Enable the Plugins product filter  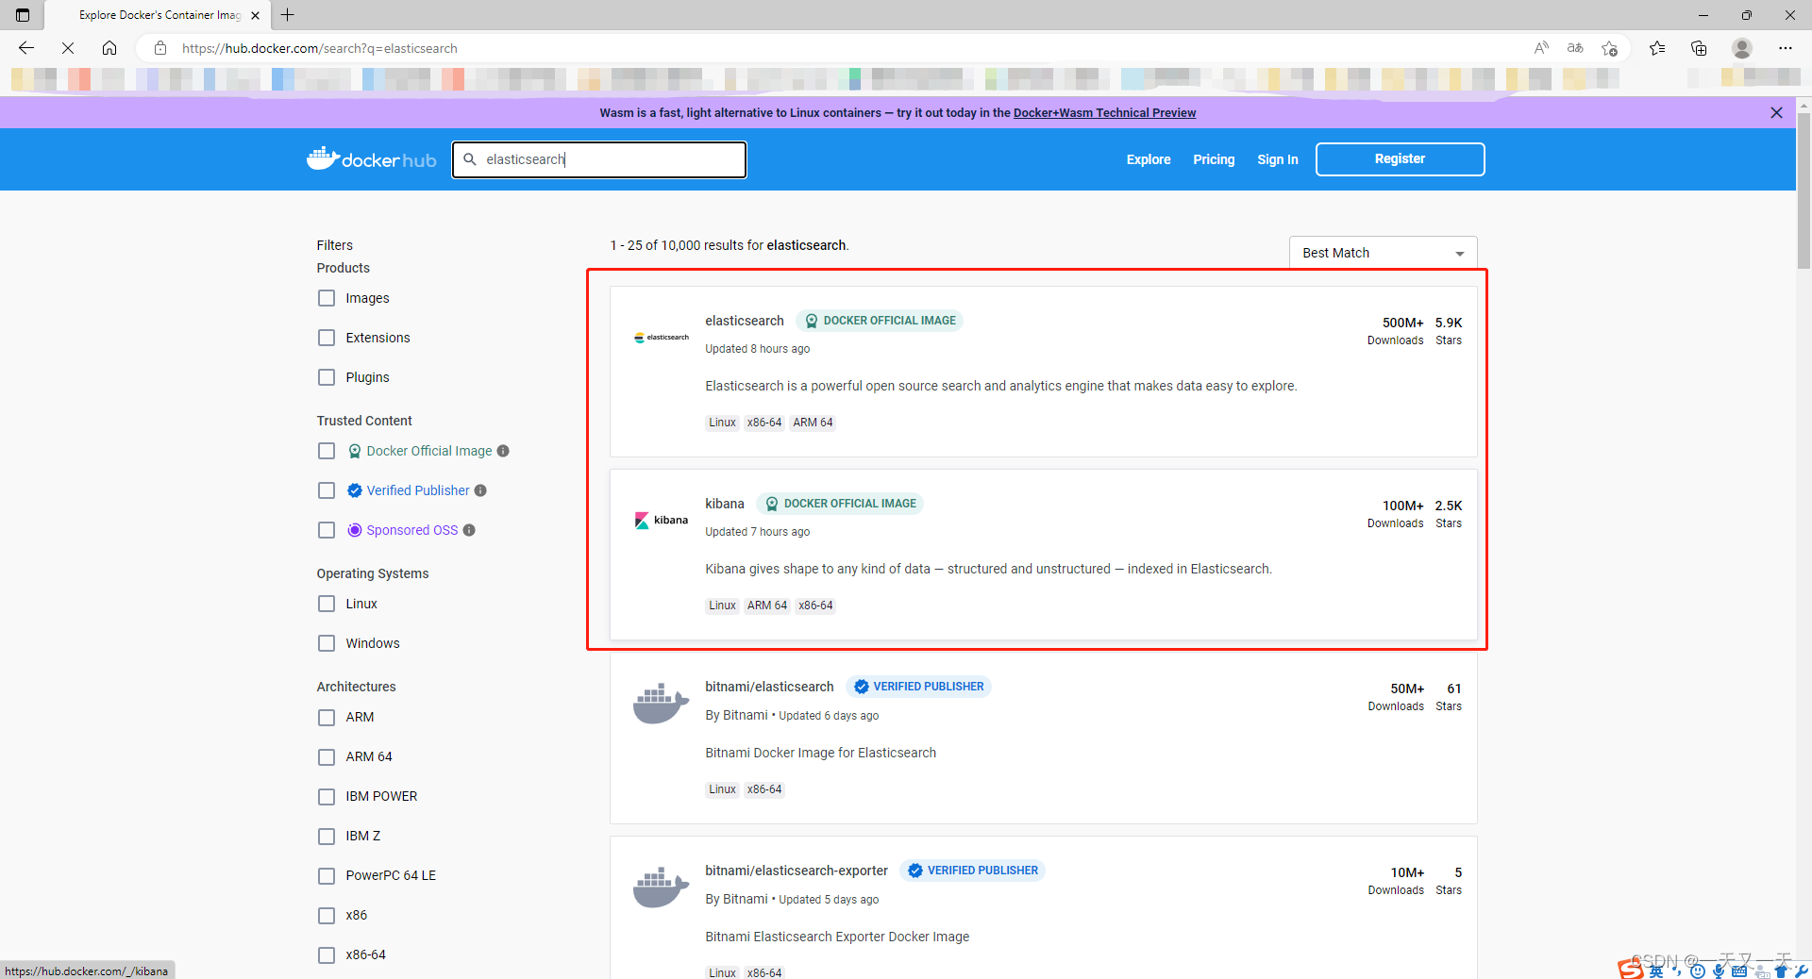(x=327, y=377)
